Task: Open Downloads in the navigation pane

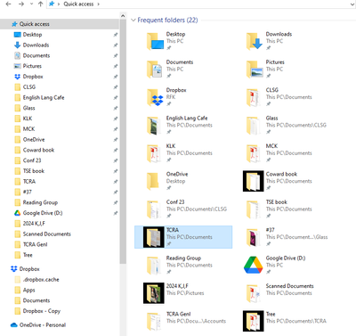Action: pos(36,45)
